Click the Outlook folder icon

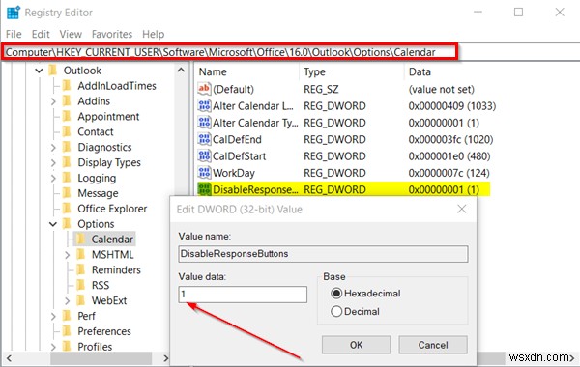pyautogui.click(x=53, y=70)
